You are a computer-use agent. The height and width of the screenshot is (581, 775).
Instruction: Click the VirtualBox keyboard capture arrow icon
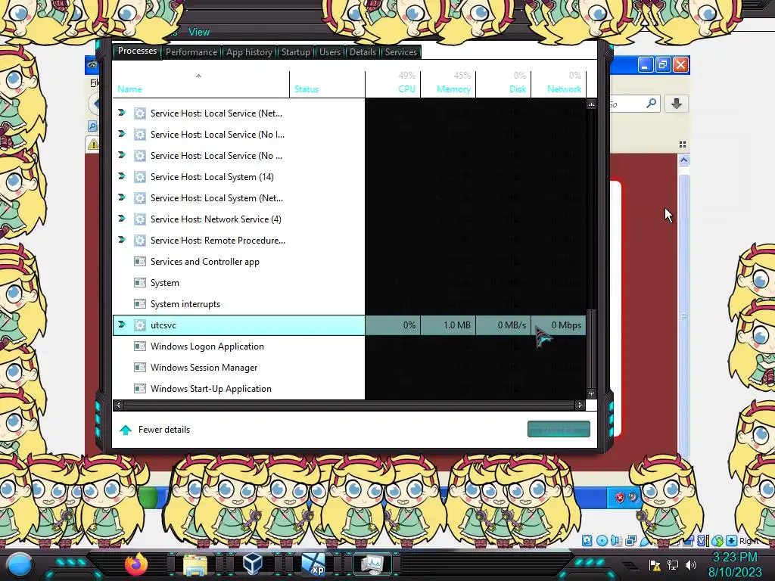tap(732, 540)
